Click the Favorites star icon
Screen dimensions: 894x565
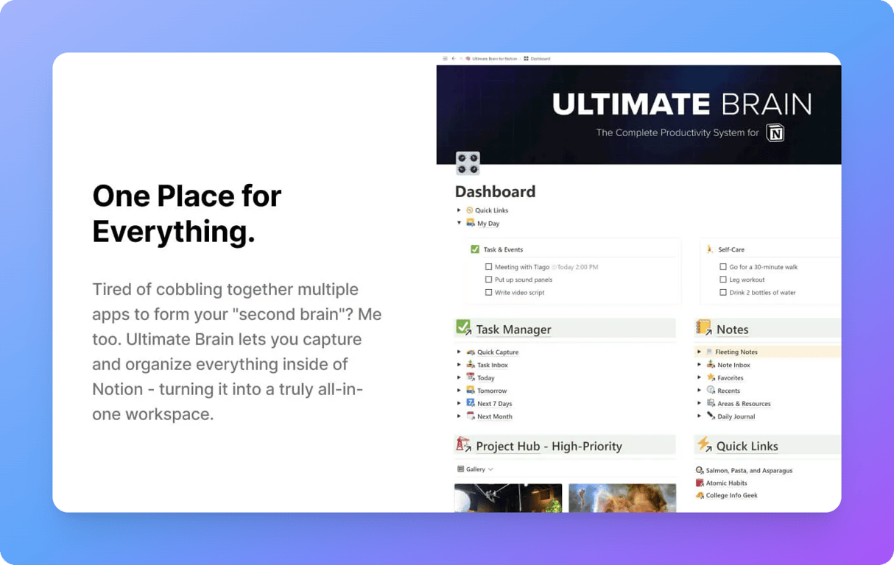(711, 377)
